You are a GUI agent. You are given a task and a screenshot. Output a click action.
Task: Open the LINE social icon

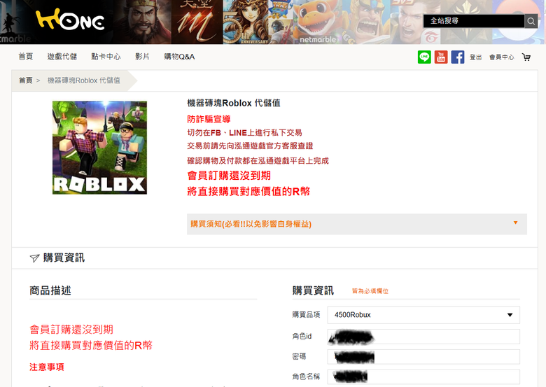coord(424,57)
